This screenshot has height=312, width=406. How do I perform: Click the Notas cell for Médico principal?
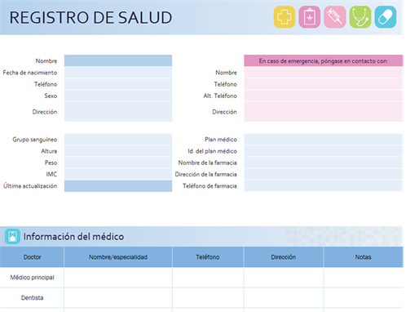point(364,278)
